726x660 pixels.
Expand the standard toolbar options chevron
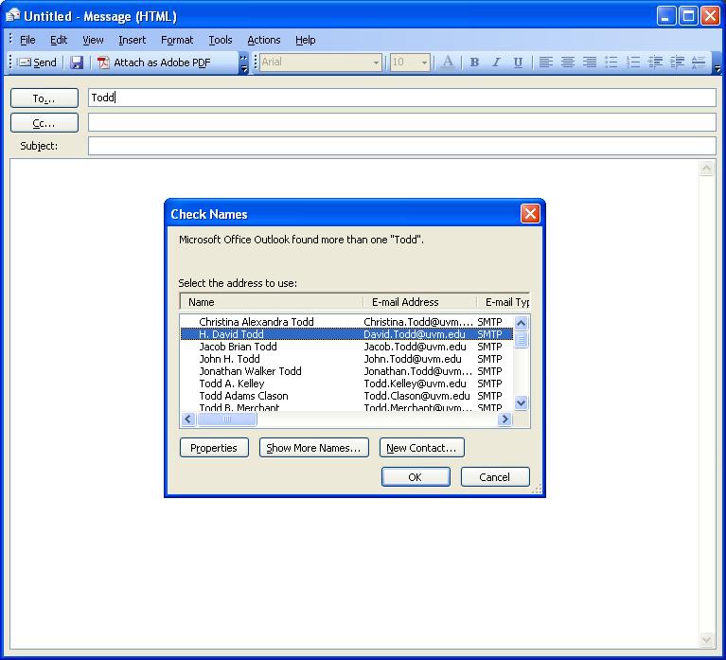(243, 63)
